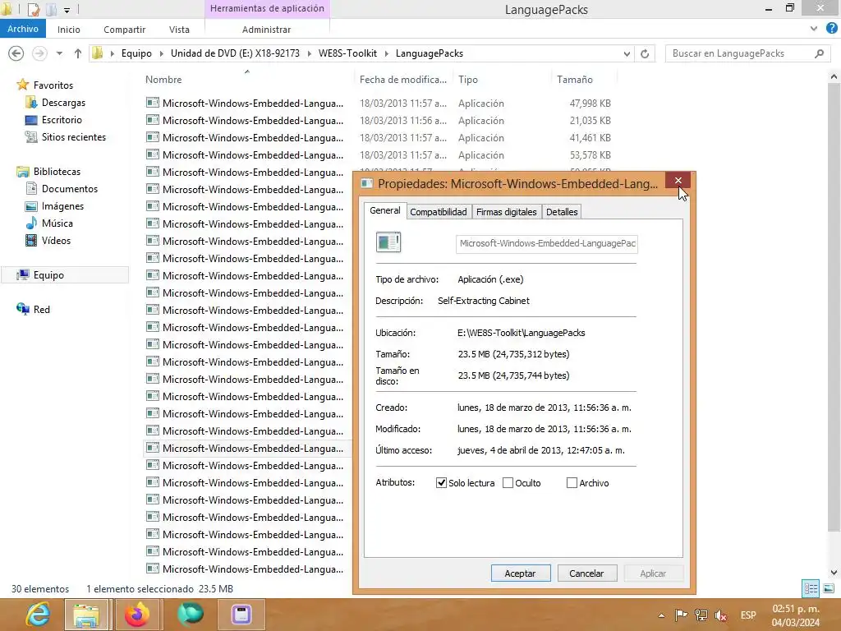Select Red in navigation pane
Screen dimensions: 841x631
click(x=41, y=310)
